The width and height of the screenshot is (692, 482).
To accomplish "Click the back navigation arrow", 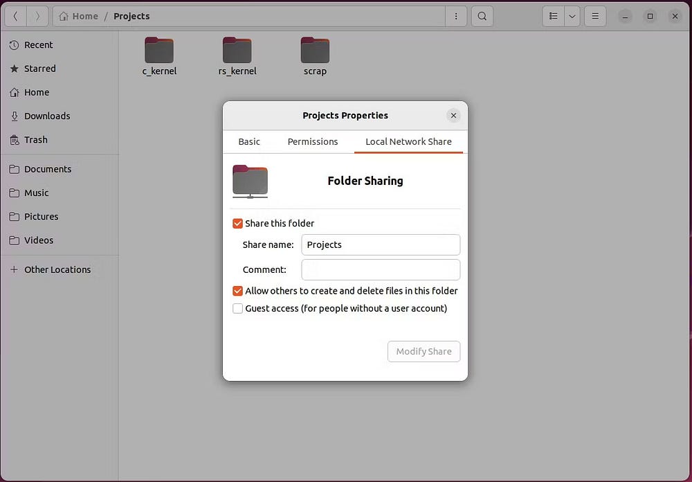I will click(15, 15).
